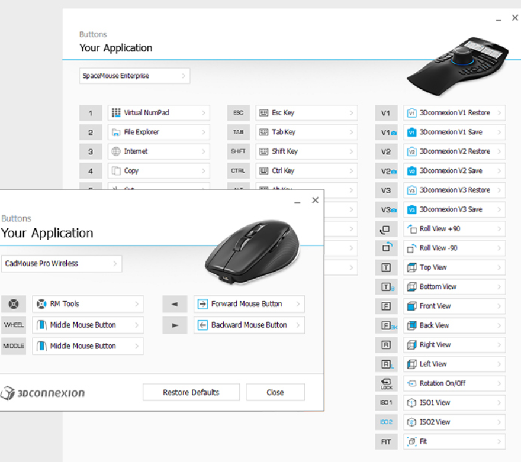Image resolution: width=521 pixels, height=462 pixels.
Task: Open the SpaceMouse Enterprise device dropdown
Action: [x=134, y=76]
